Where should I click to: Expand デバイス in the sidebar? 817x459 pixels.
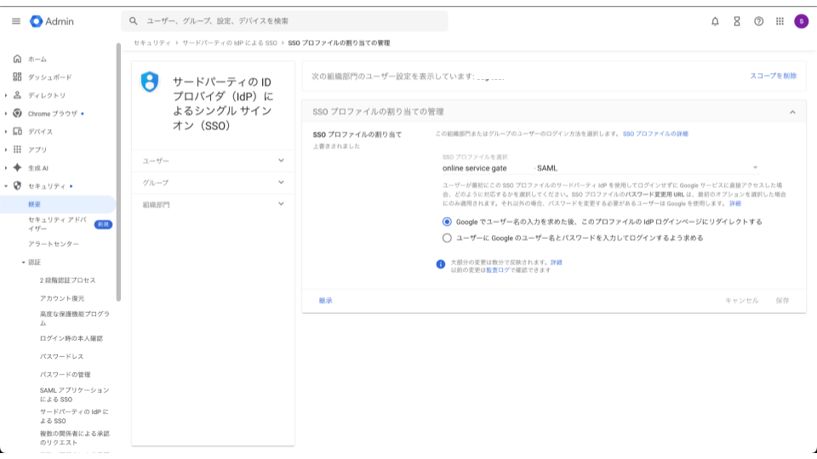pyautogui.click(x=6, y=131)
